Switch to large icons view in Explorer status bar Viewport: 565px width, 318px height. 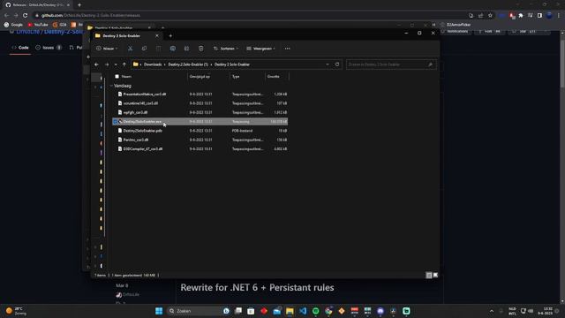(435, 275)
